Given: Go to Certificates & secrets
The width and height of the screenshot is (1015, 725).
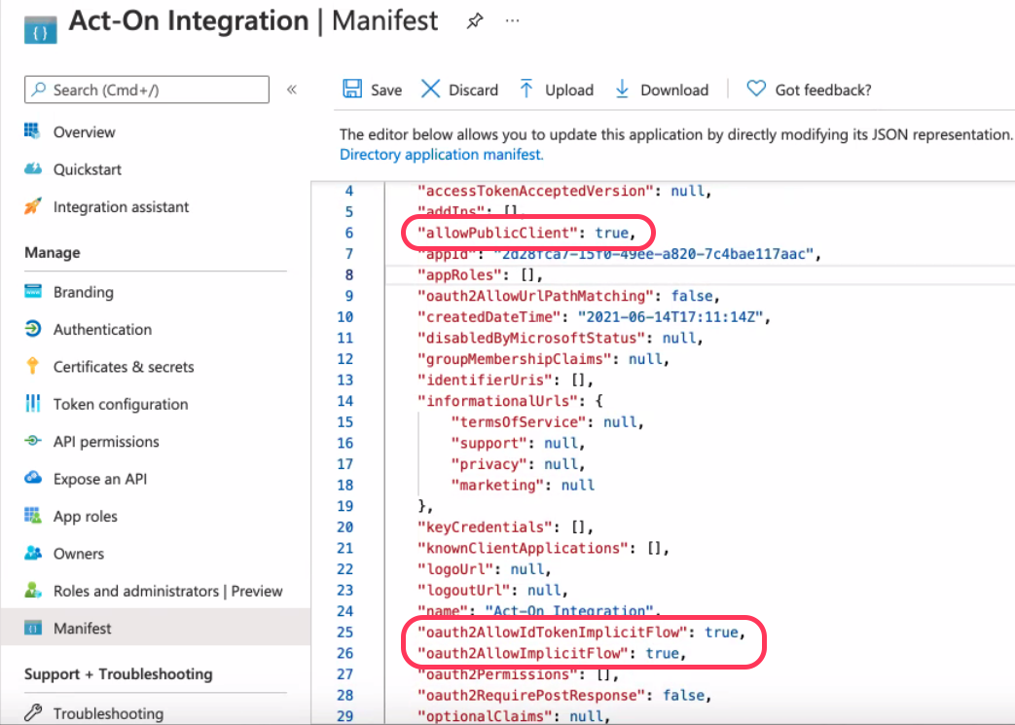Looking at the screenshot, I should tap(124, 367).
